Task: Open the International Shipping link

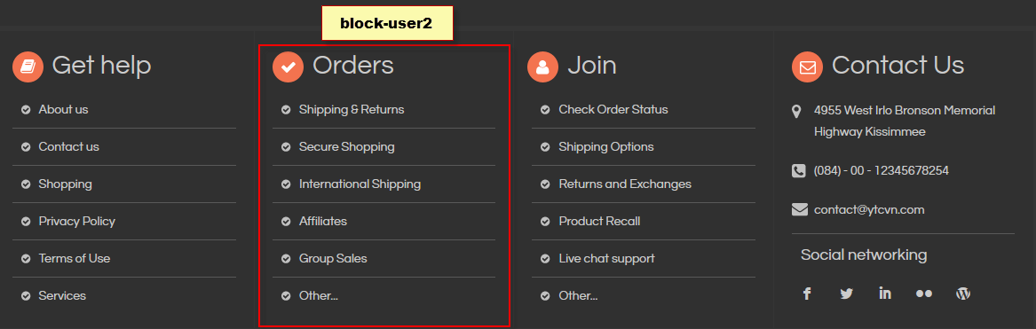Action: point(360,184)
